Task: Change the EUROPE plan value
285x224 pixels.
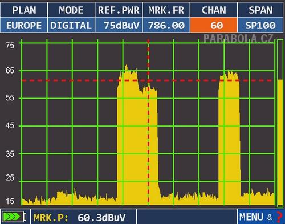Action: tap(24, 25)
